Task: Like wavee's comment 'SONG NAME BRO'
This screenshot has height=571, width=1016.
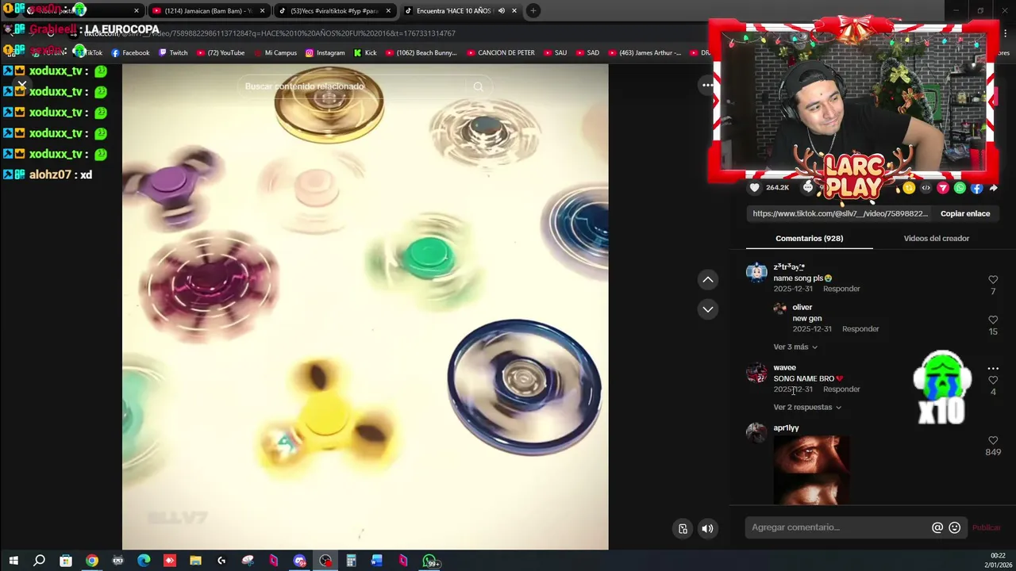Action: (x=993, y=380)
